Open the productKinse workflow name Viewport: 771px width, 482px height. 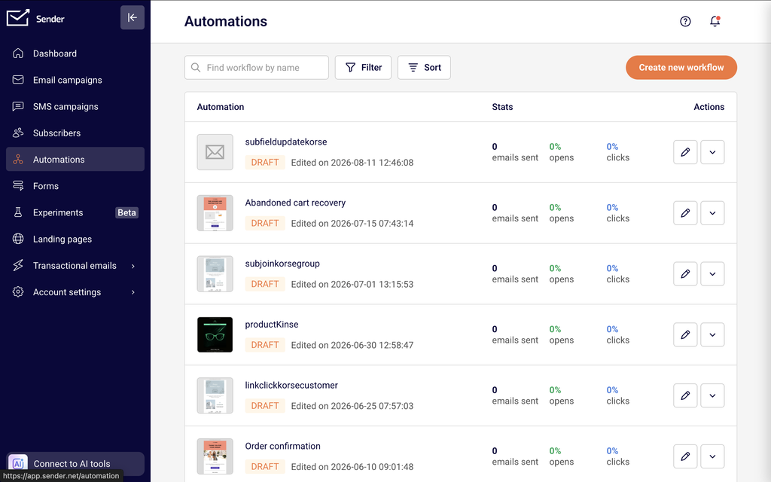271,324
